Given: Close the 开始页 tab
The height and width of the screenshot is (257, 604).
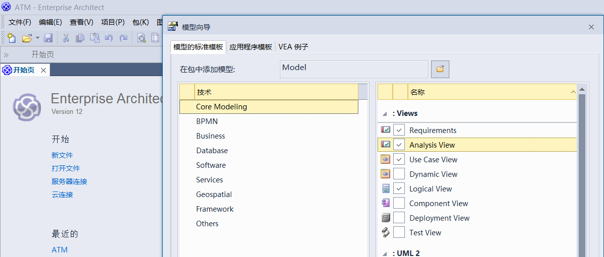Looking at the screenshot, I should 43,70.
